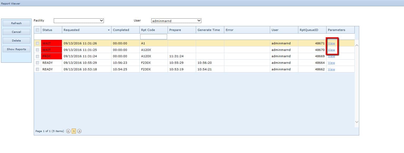
Task: Click the "Page 1 of 1 (5 items)" text
Action: tap(50, 131)
